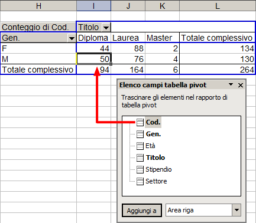This screenshot has width=256, height=223.
Task: Select the Età field icon
Action: pos(140,146)
